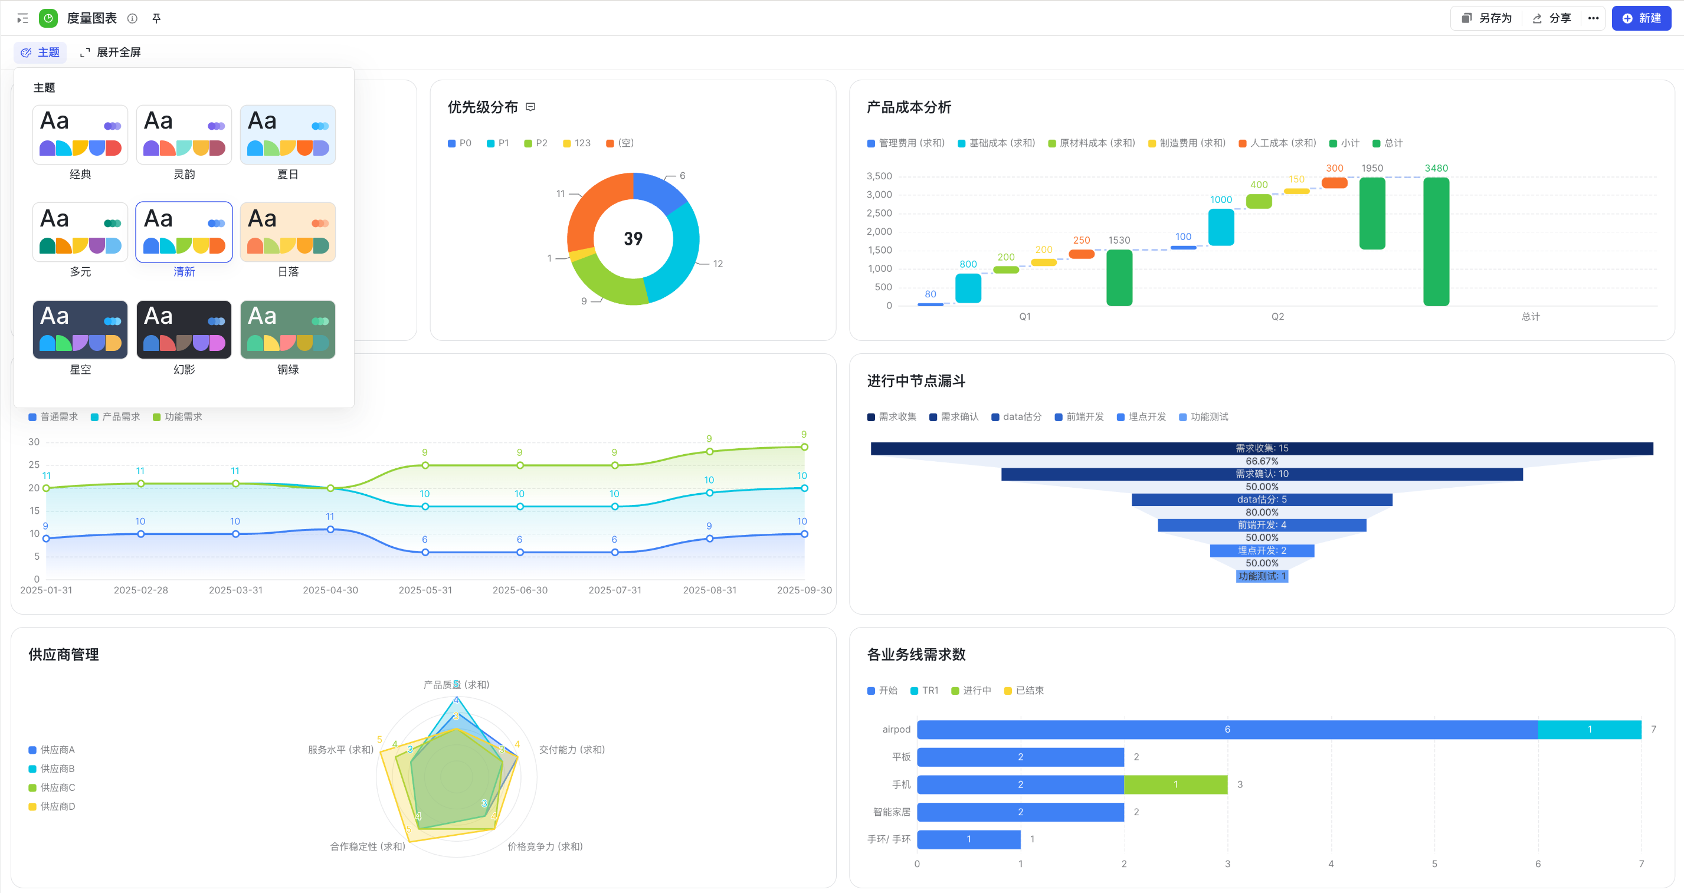The width and height of the screenshot is (1684, 893).
Task: Toggle 总计 legend item in cost chart
Action: tap(1387, 143)
